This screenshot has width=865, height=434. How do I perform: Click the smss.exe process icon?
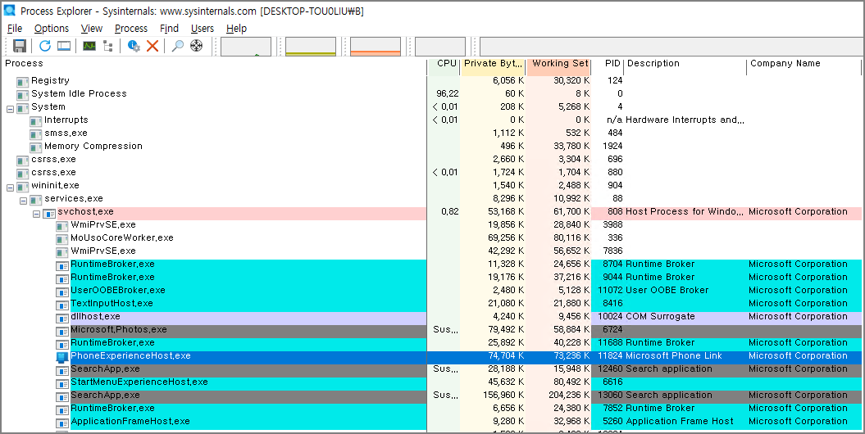[x=36, y=134]
